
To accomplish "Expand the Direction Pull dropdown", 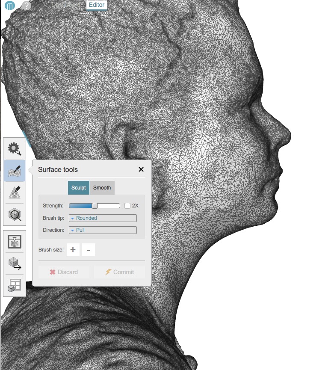I will coord(103,230).
